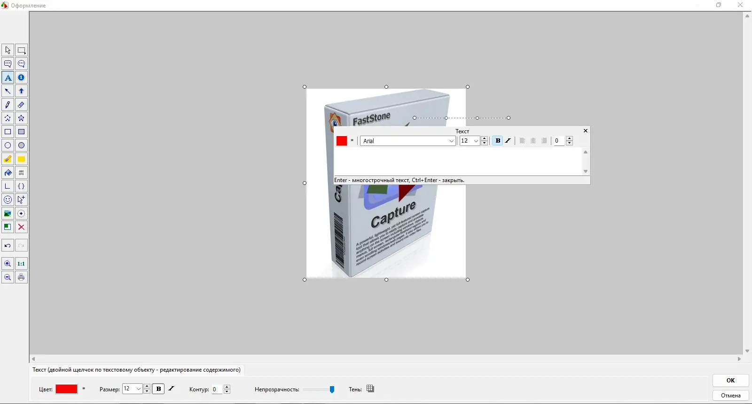This screenshot has height=404, width=752.
Task: Choose the outlined polygon star tool
Action: click(8, 118)
